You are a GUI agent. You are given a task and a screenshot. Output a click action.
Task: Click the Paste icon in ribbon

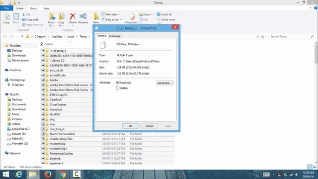point(16,18)
